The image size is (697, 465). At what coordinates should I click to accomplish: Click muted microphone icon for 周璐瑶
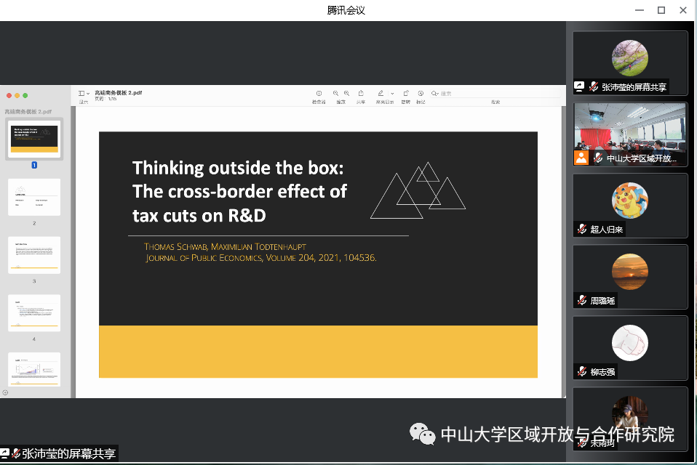582,300
